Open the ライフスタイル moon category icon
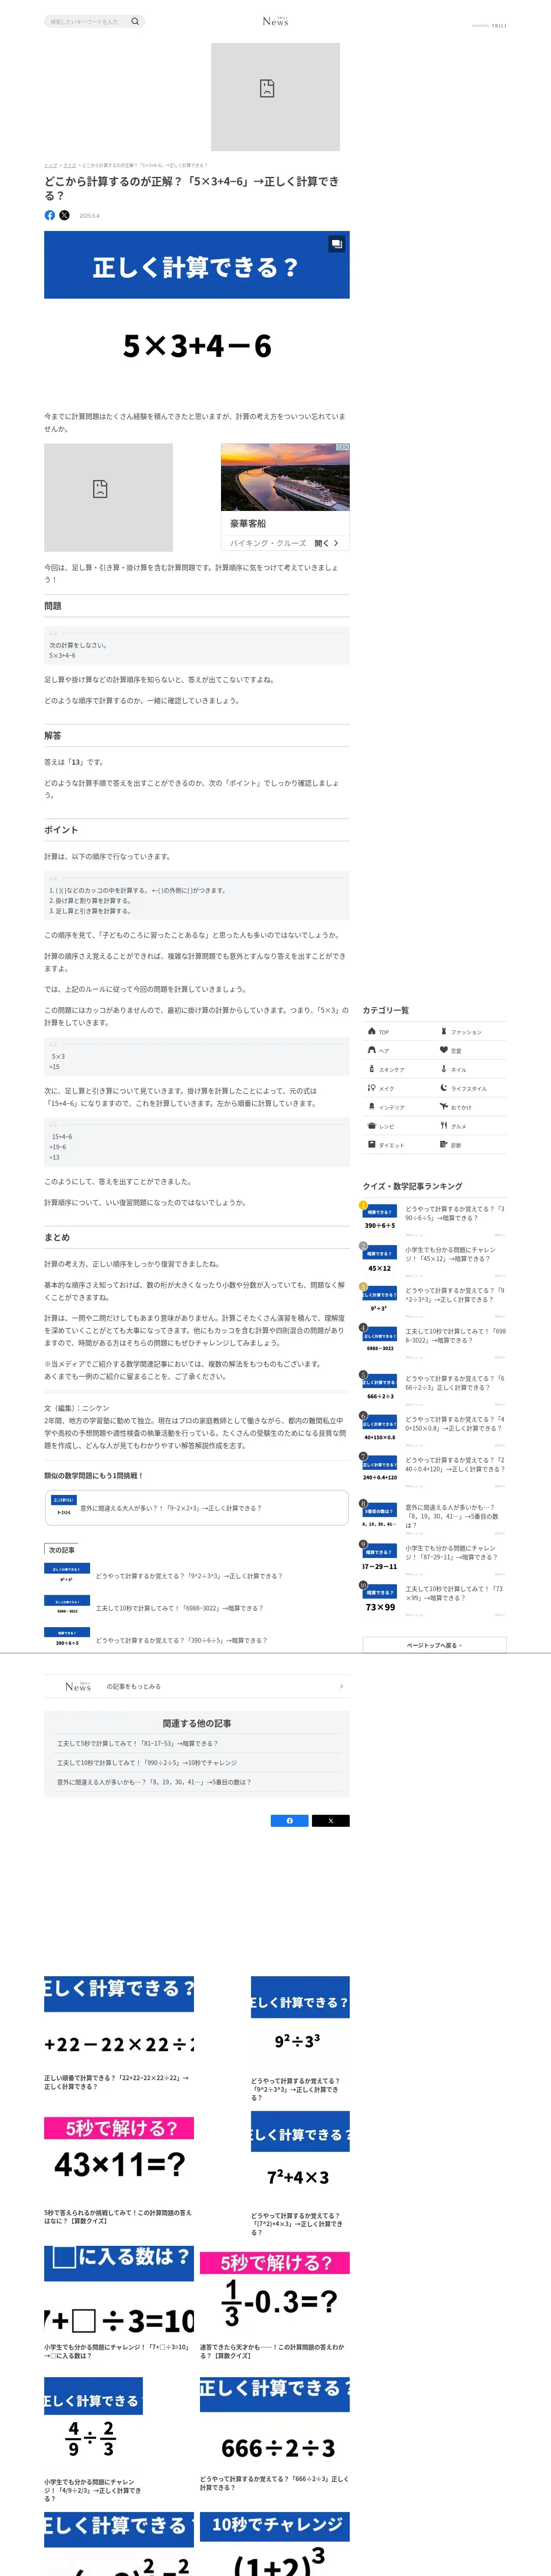The width and height of the screenshot is (551, 2576). coord(444,1088)
